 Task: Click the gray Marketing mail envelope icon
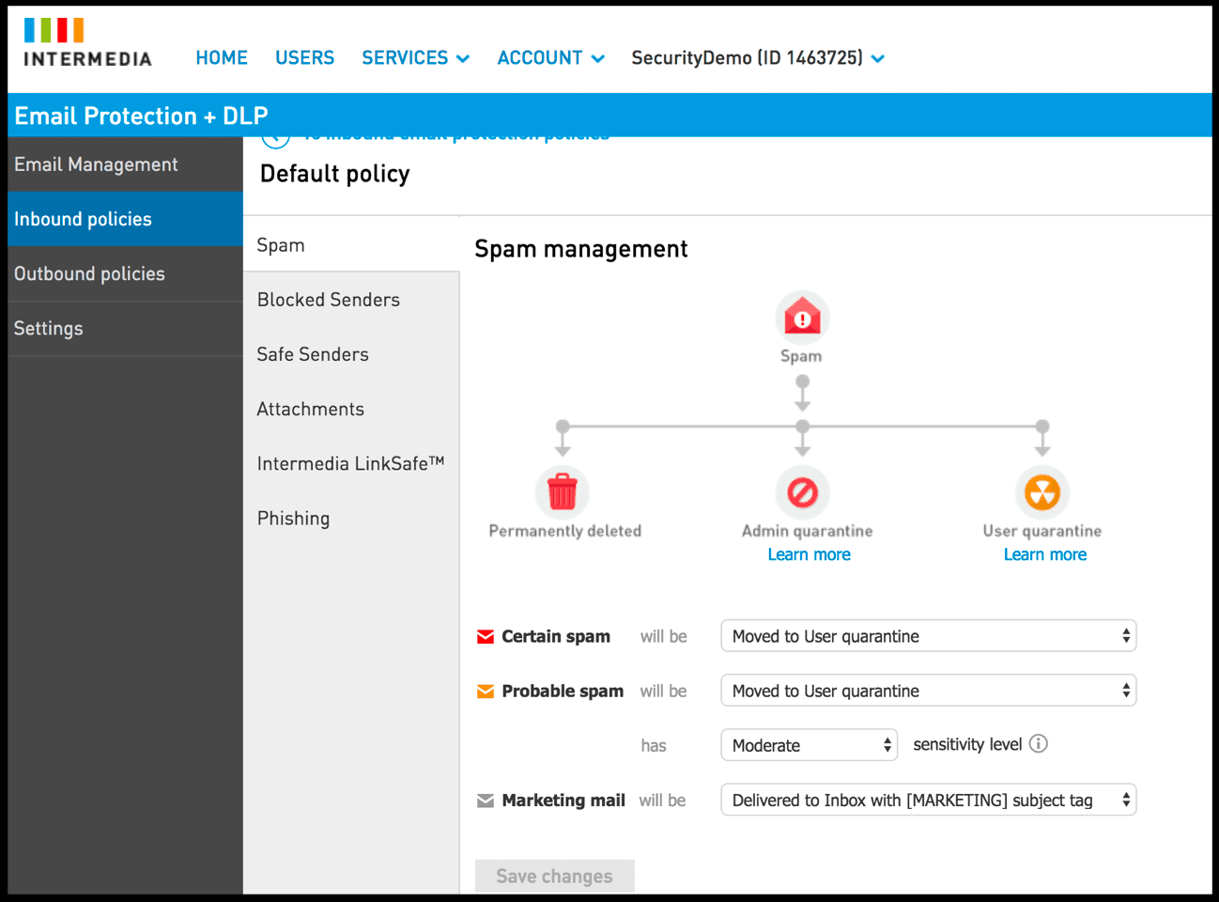(x=486, y=801)
